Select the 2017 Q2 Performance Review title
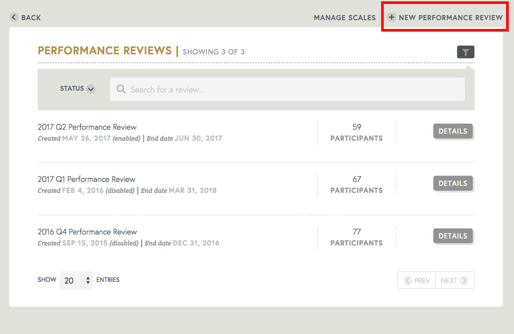The height and width of the screenshot is (334, 514). [87, 127]
